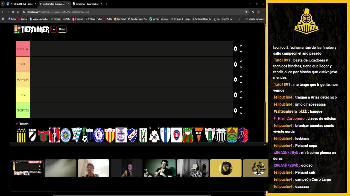Open Chrome three-dot menu
350x196 pixels.
(x=263, y=12)
